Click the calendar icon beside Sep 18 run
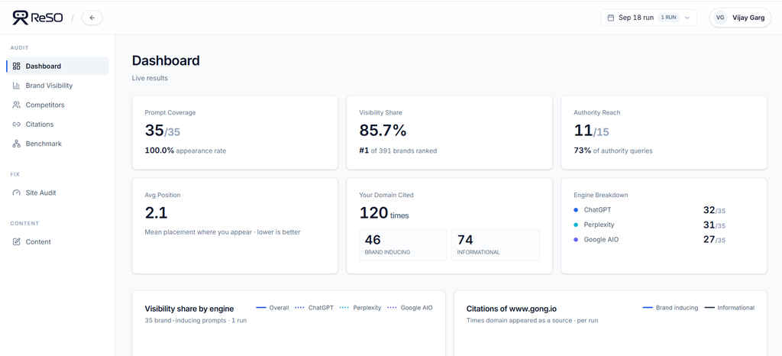 (610, 18)
